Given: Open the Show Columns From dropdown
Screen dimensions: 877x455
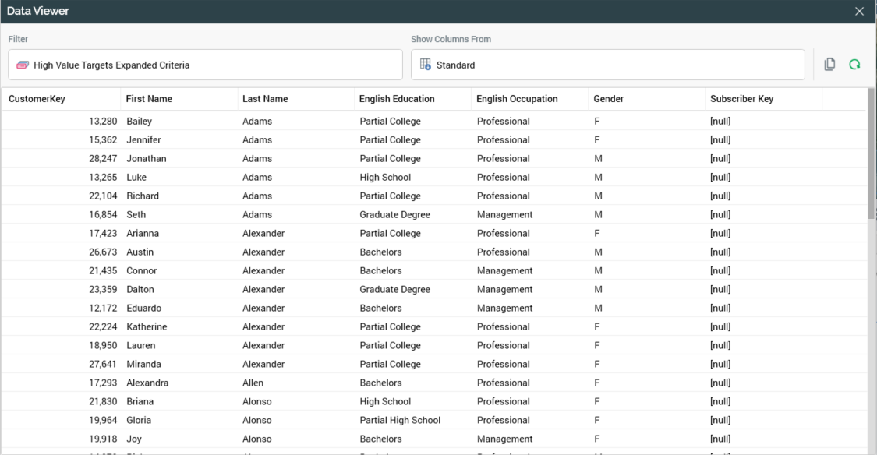Looking at the screenshot, I should 607,65.
